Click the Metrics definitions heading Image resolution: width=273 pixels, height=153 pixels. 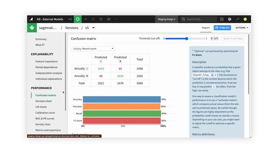[203, 134]
